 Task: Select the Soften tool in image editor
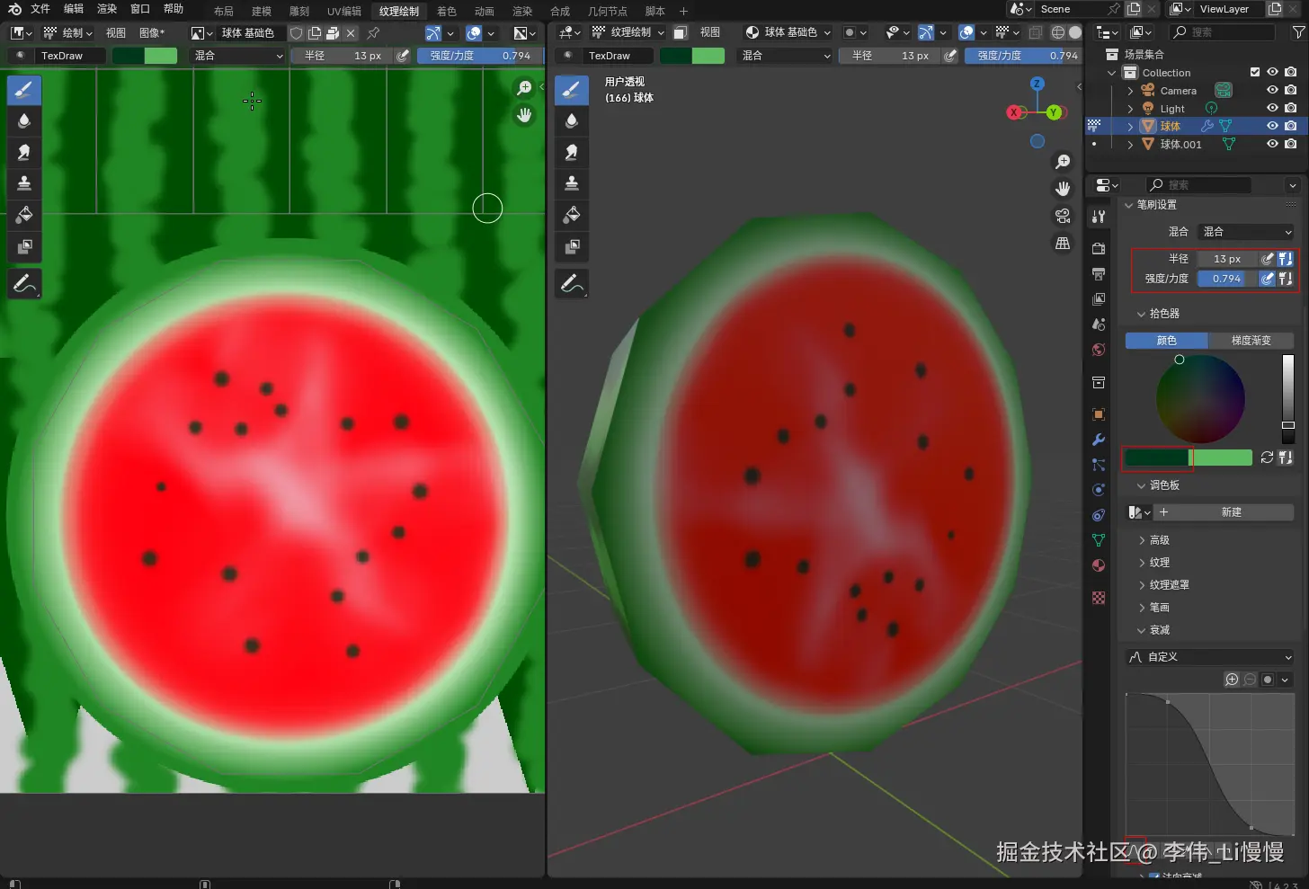pos(24,121)
